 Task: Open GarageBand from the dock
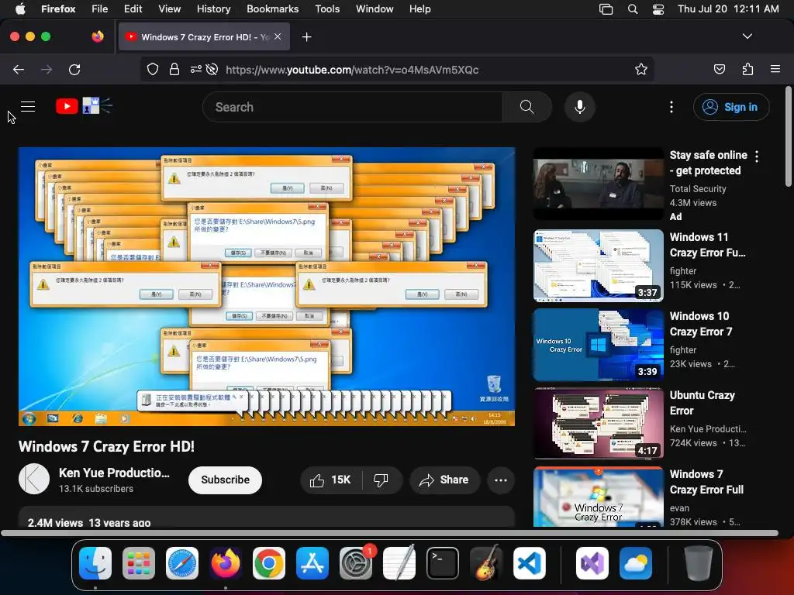tap(486, 563)
